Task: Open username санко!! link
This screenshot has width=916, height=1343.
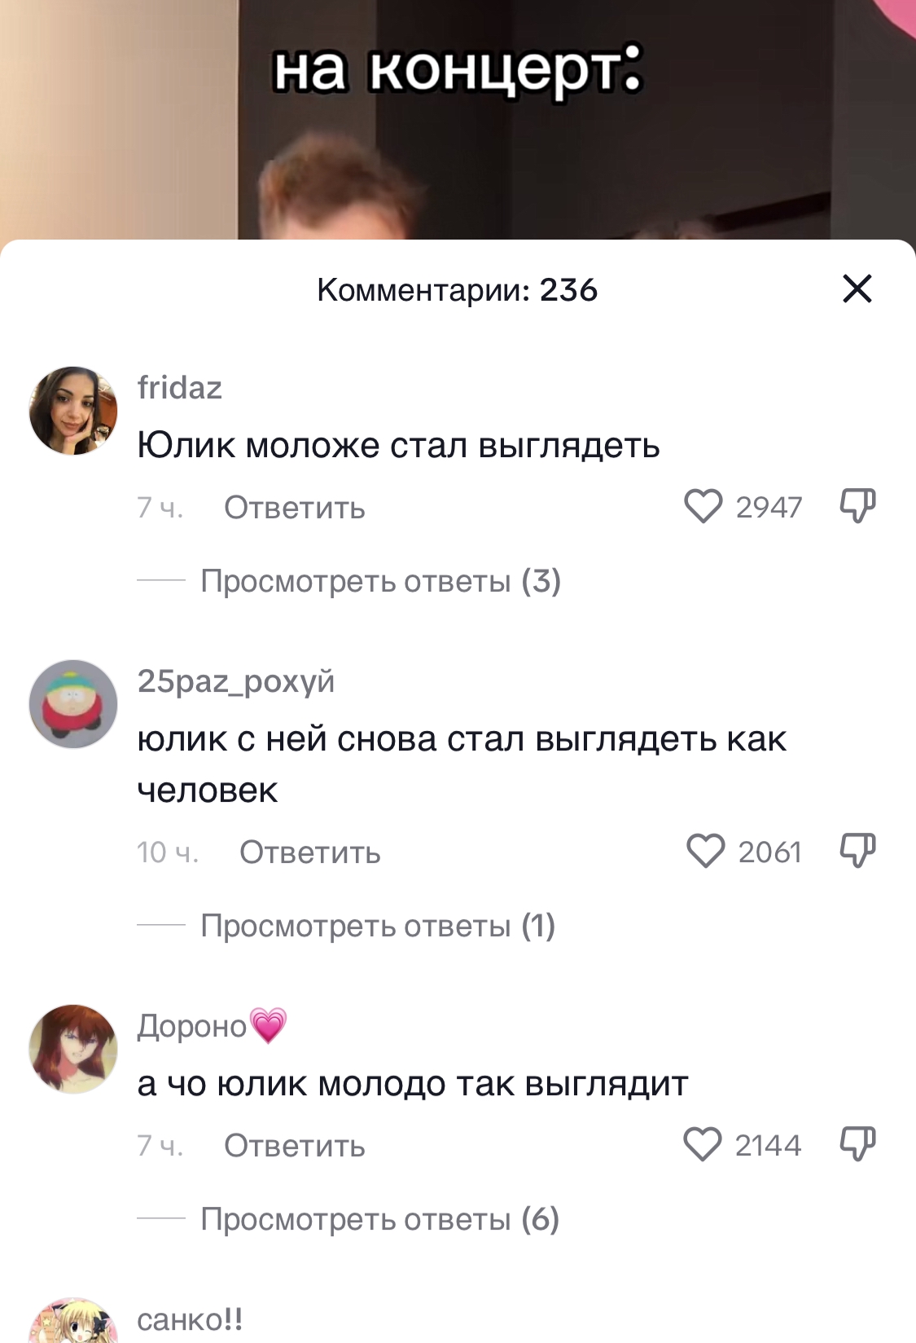Action: (x=190, y=1319)
